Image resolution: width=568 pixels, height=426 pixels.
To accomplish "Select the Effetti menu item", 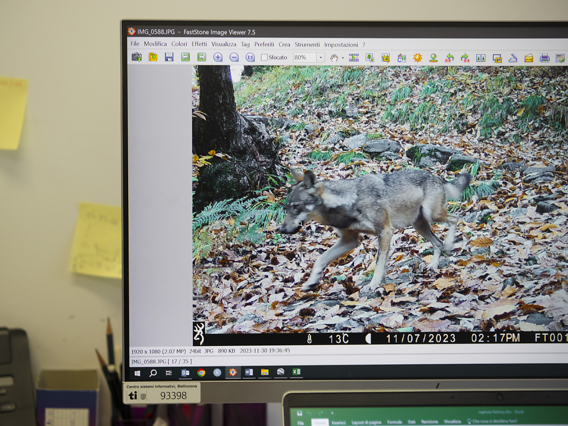I will tap(200, 44).
